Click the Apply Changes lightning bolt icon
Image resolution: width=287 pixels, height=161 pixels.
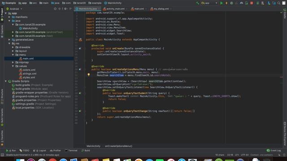(x=226, y=3)
